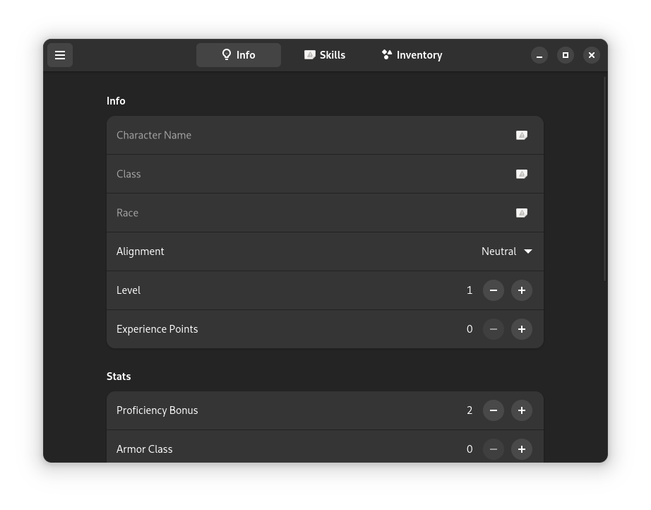Image resolution: width=651 pixels, height=510 pixels.
Task: Decrease Level with the minus button
Action: tap(494, 290)
